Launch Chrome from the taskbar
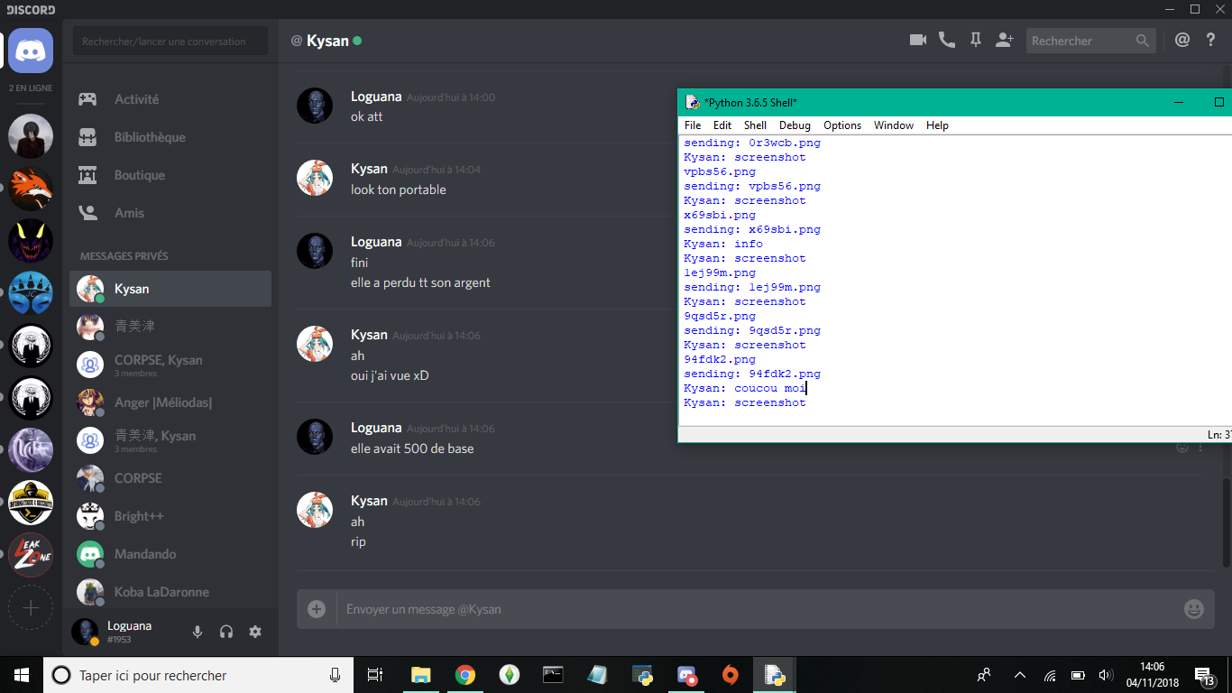This screenshot has width=1232, height=693. (x=464, y=675)
